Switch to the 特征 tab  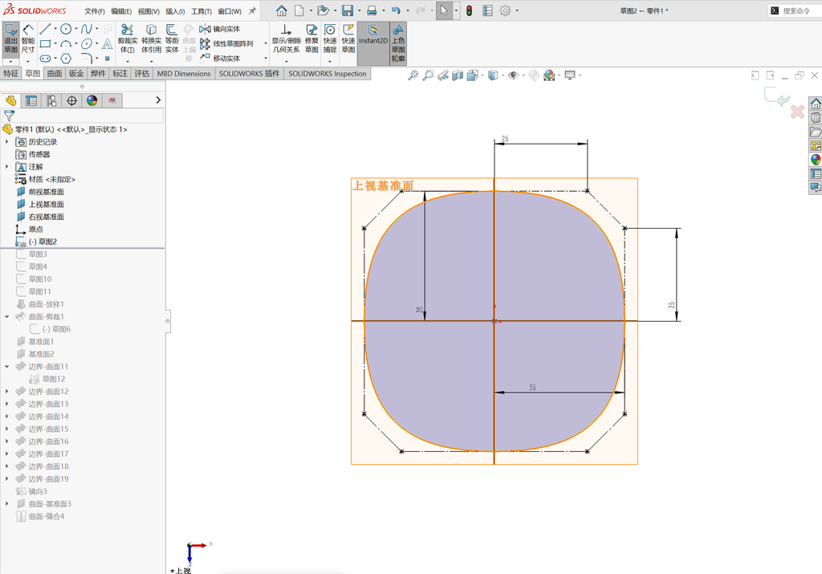click(x=11, y=73)
